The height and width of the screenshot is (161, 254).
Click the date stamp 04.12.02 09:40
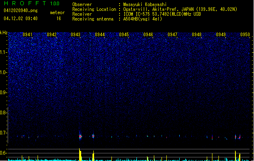point(21,19)
